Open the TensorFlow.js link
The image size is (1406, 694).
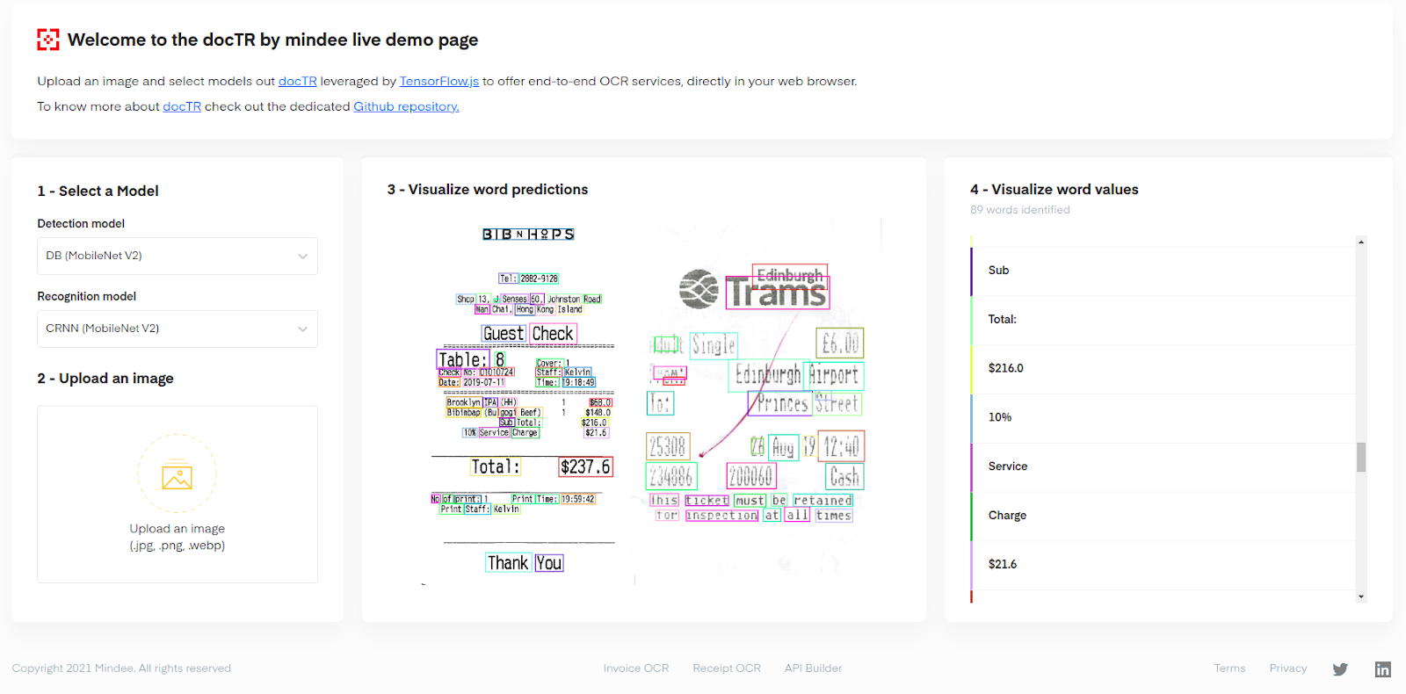click(439, 81)
